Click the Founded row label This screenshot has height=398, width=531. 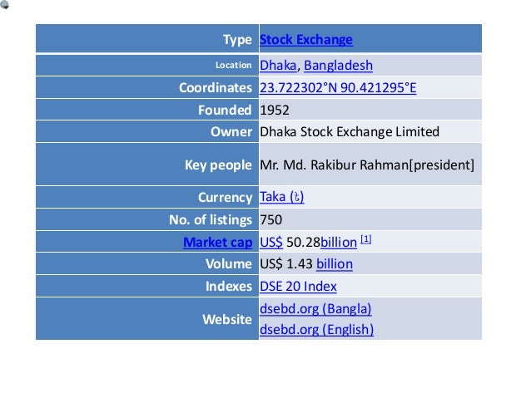coord(225,110)
